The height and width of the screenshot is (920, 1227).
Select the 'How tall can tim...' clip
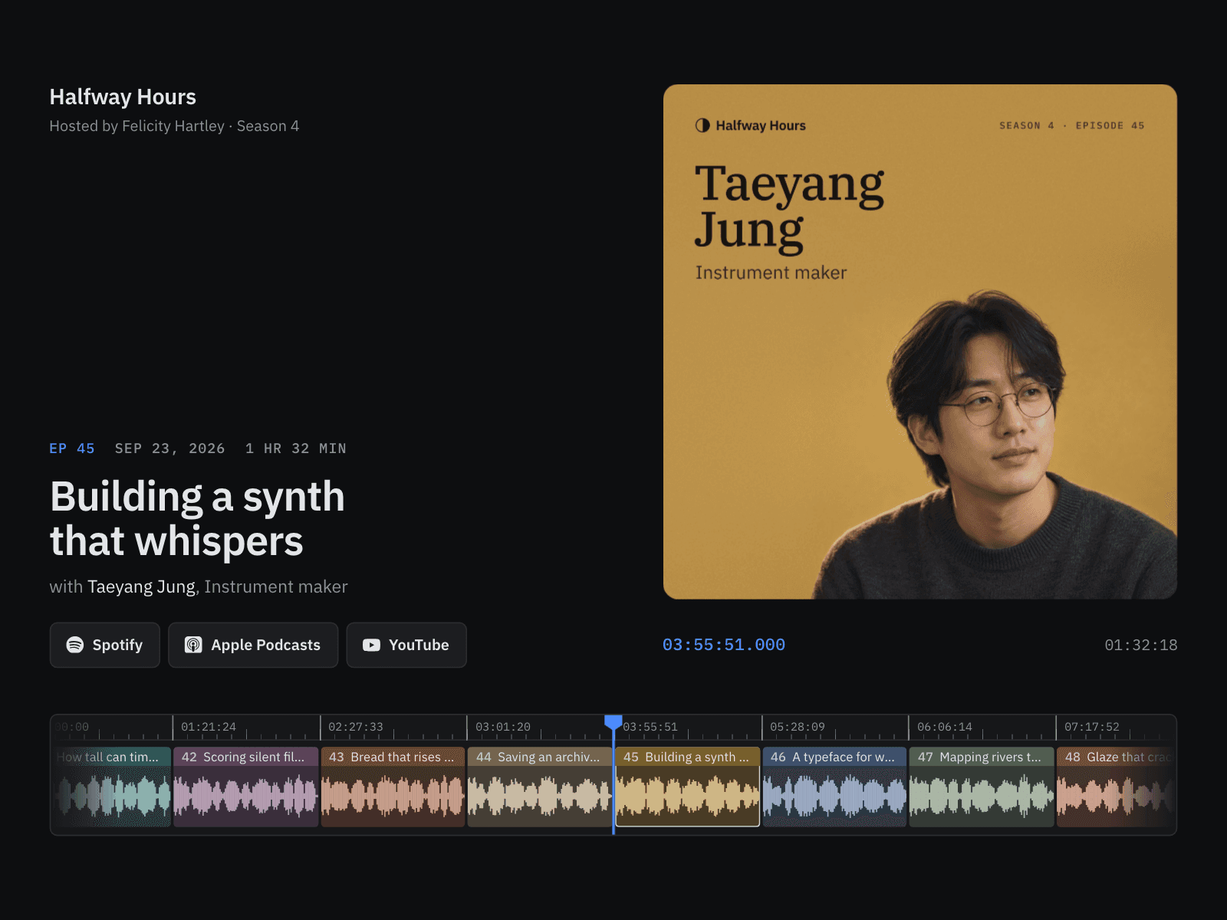[x=112, y=787]
